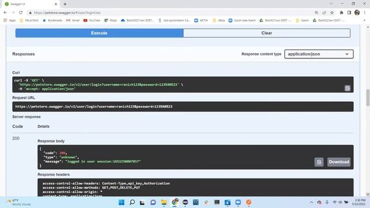Viewport: 370px width, 208px height.
Task: Open the Wi-Fi network tray icon
Action: click(x=335, y=202)
